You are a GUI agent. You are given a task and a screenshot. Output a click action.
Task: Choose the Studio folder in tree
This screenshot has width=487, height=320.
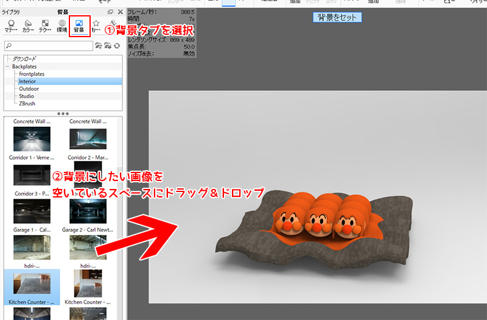(26, 96)
